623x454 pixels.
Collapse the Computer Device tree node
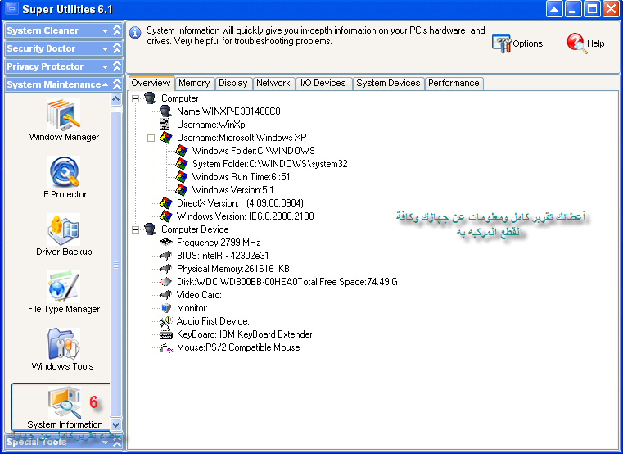click(x=135, y=229)
